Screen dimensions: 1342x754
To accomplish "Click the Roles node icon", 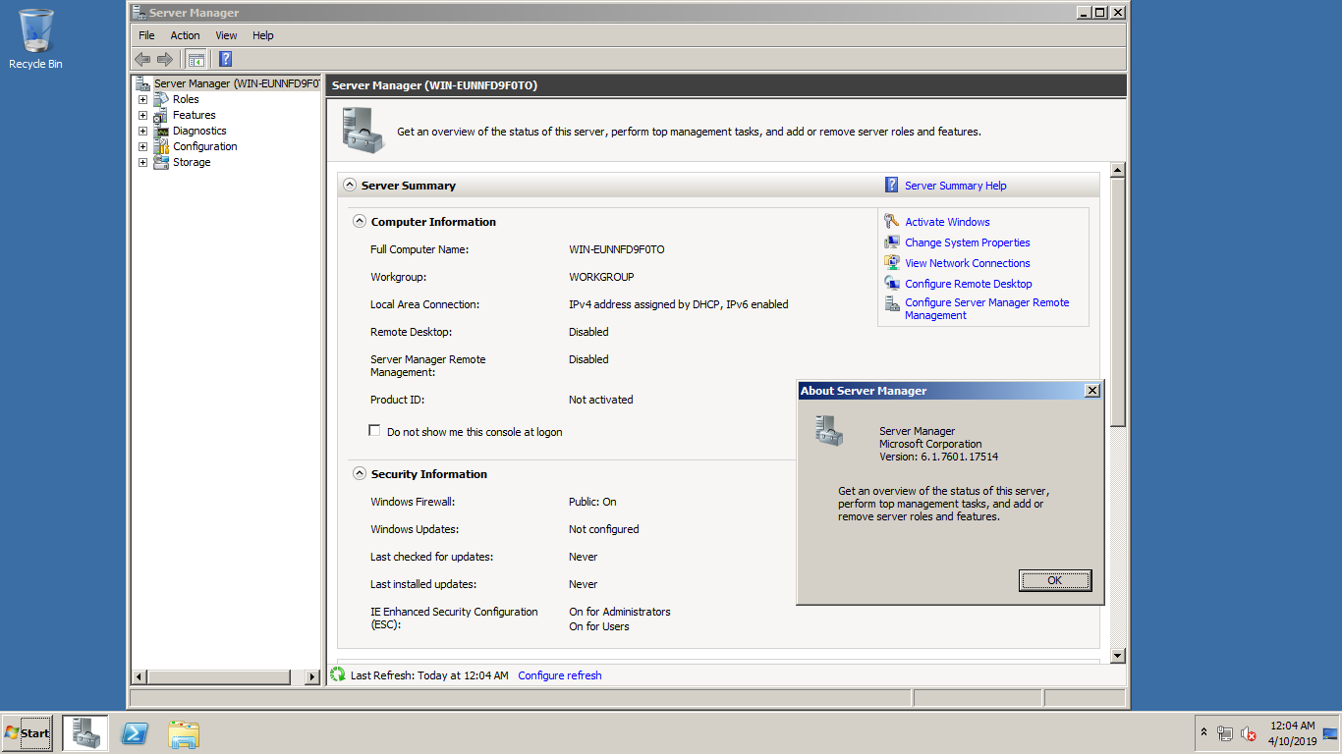I will pos(161,99).
